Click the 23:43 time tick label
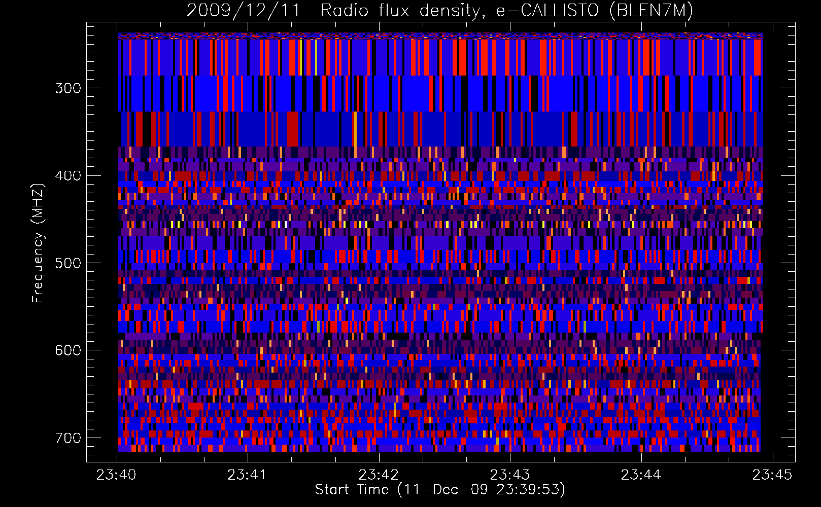 tap(509, 475)
